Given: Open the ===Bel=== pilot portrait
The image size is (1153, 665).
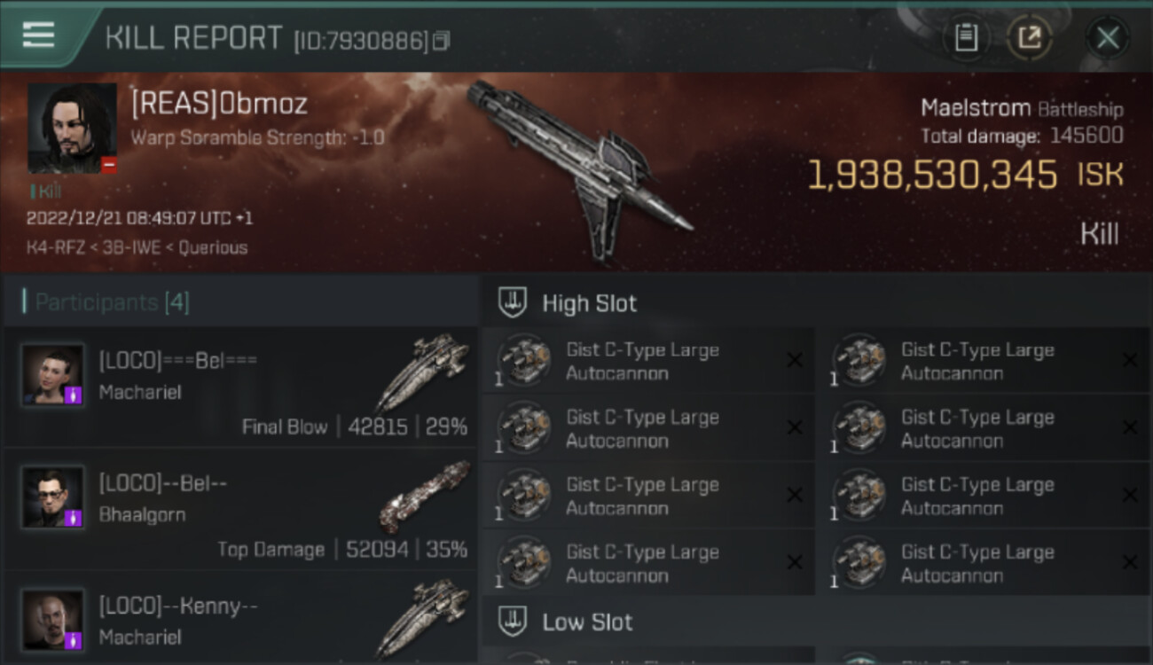Looking at the screenshot, I should 53,375.
